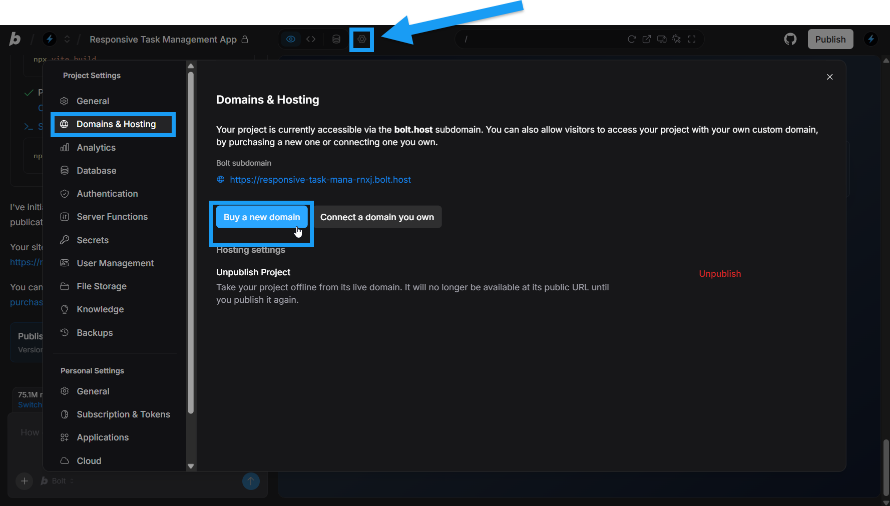
Task: Open File Storage settings section
Action: click(114, 286)
